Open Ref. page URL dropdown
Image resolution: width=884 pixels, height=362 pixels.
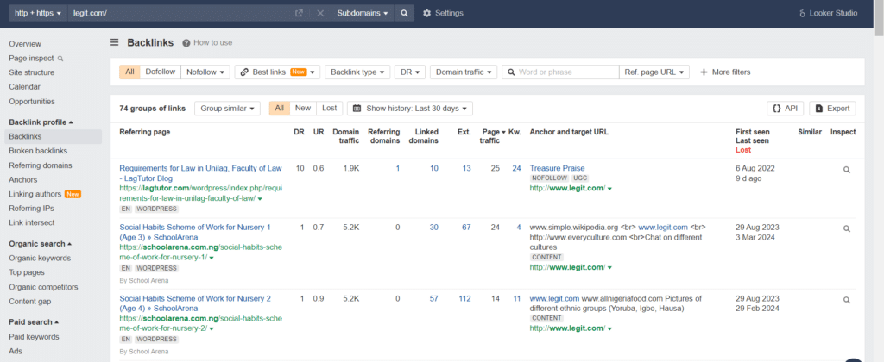(654, 72)
